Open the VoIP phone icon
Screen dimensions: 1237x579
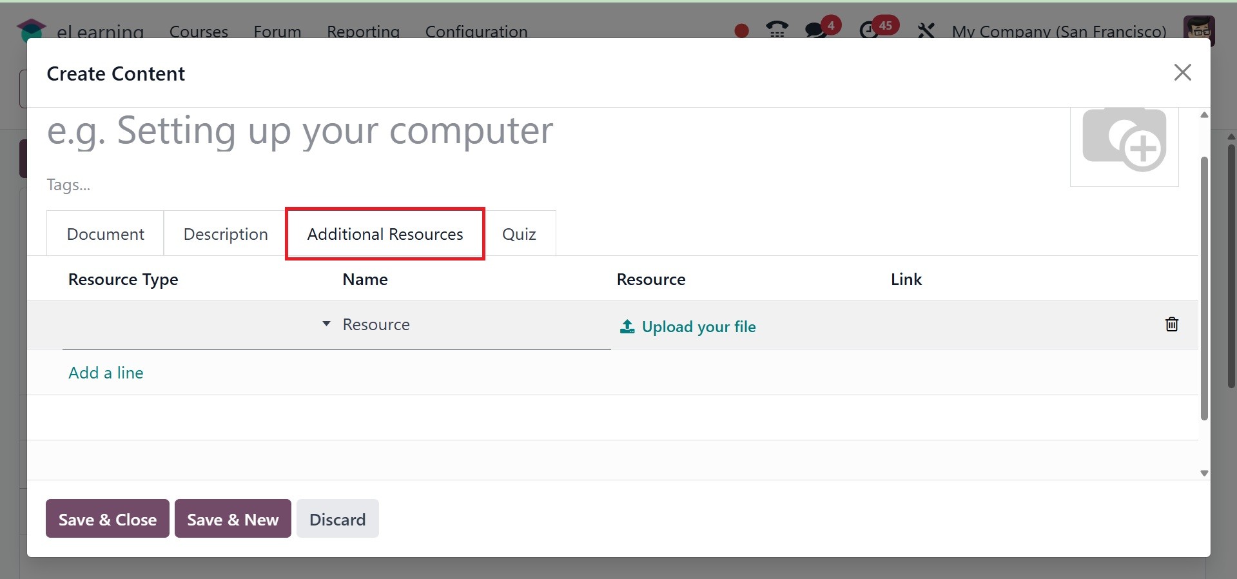[777, 29]
